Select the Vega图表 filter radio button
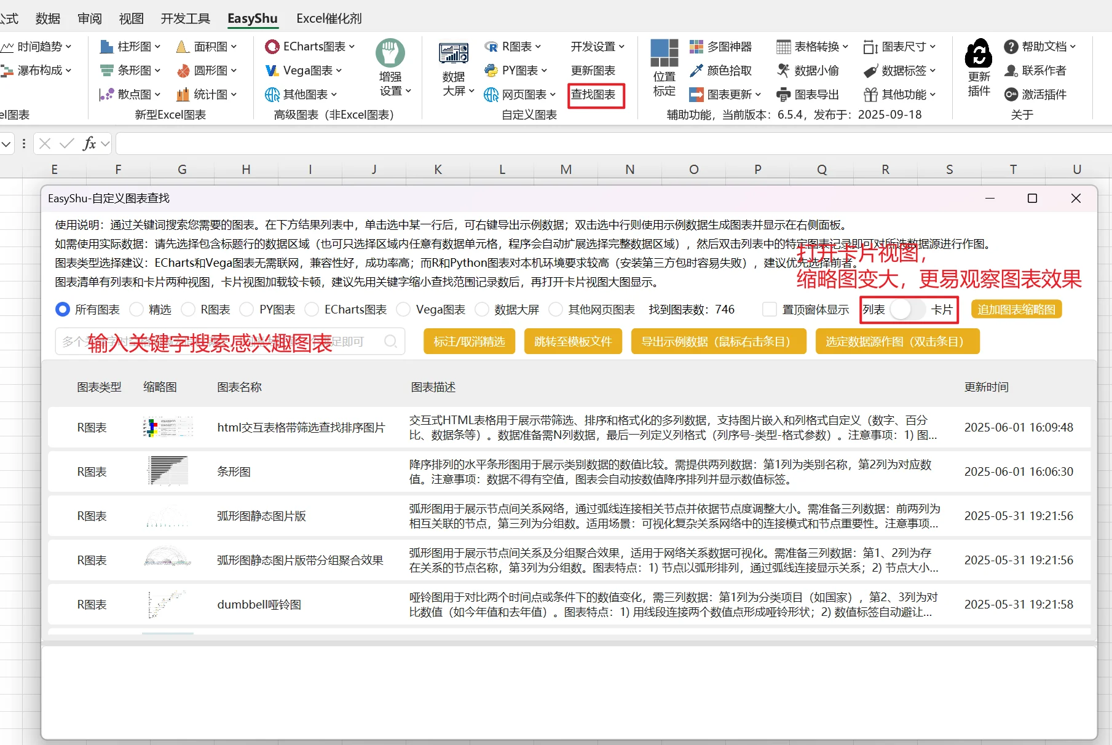 403,309
